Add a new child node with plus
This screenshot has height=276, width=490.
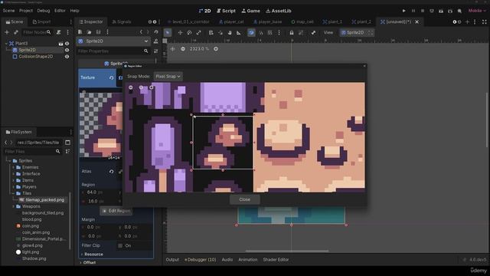(x=7, y=32)
